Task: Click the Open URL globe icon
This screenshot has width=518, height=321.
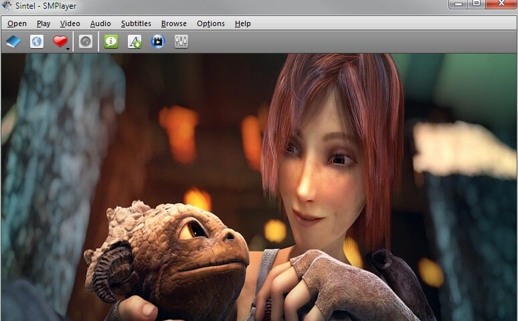Action: point(37,41)
